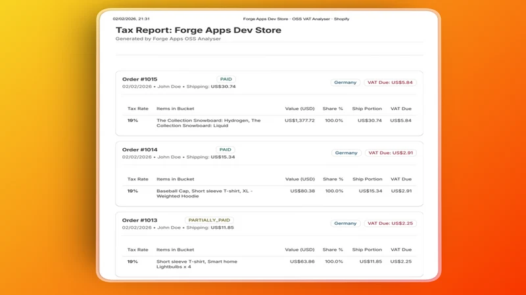526x295 pixels.
Task: Click the value US$80.38
Action: 302,191
